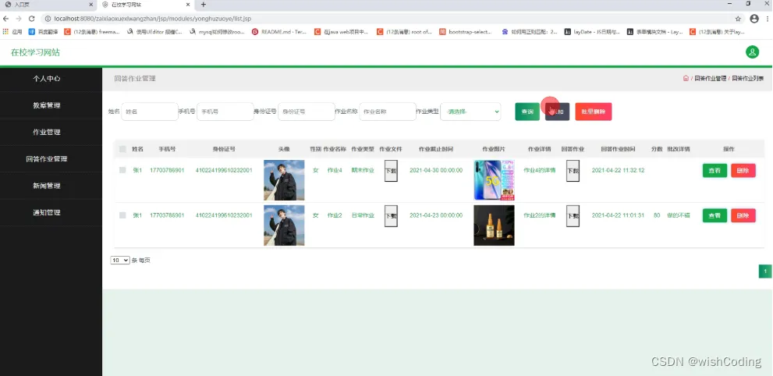The image size is (773, 376).
Task: Click 回答作业管理 breadcrumb link
Action: pos(711,78)
